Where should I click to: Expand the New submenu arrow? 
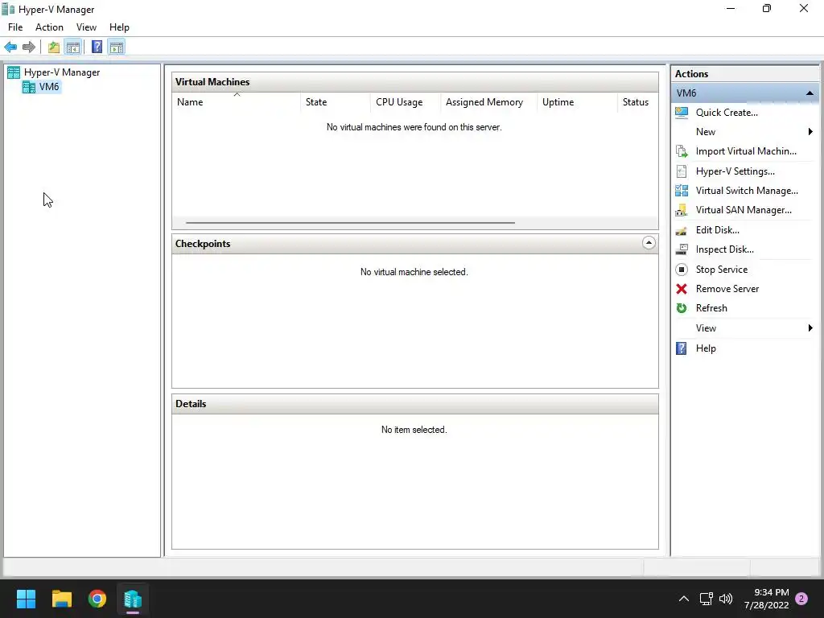[810, 132]
